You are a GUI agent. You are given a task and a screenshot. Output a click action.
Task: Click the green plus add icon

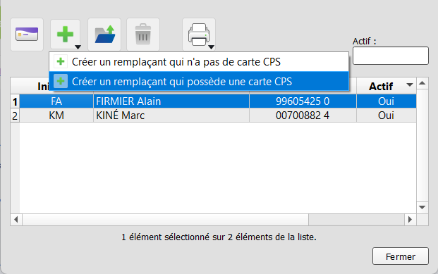coord(65,34)
